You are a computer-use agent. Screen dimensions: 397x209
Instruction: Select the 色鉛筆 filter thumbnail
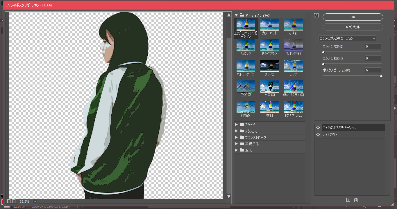click(x=246, y=87)
